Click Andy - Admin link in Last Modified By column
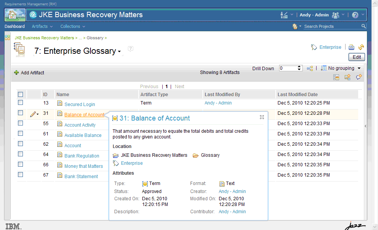This screenshot has height=230, width=378. pos(218,103)
